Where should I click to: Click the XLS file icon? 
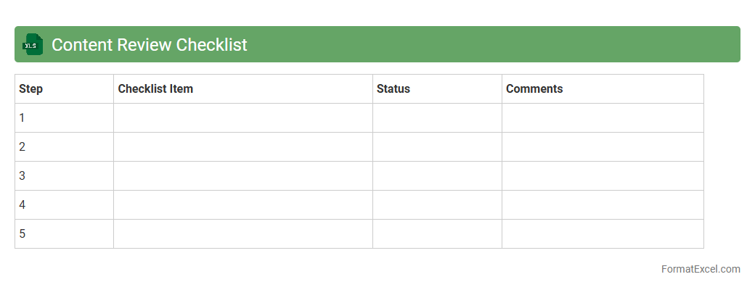[x=33, y=44]
